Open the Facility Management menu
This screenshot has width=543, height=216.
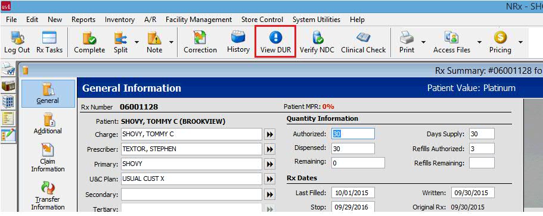pos(198,20)
